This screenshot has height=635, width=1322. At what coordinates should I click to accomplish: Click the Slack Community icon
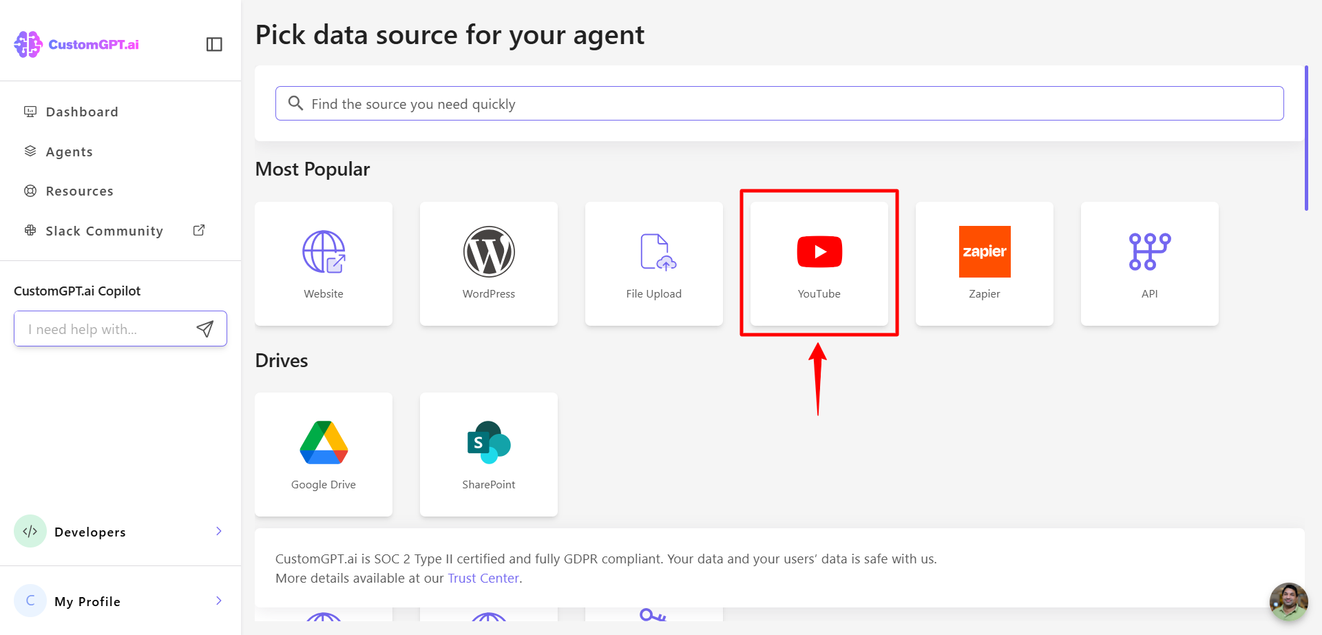click(x=30, y=230)
